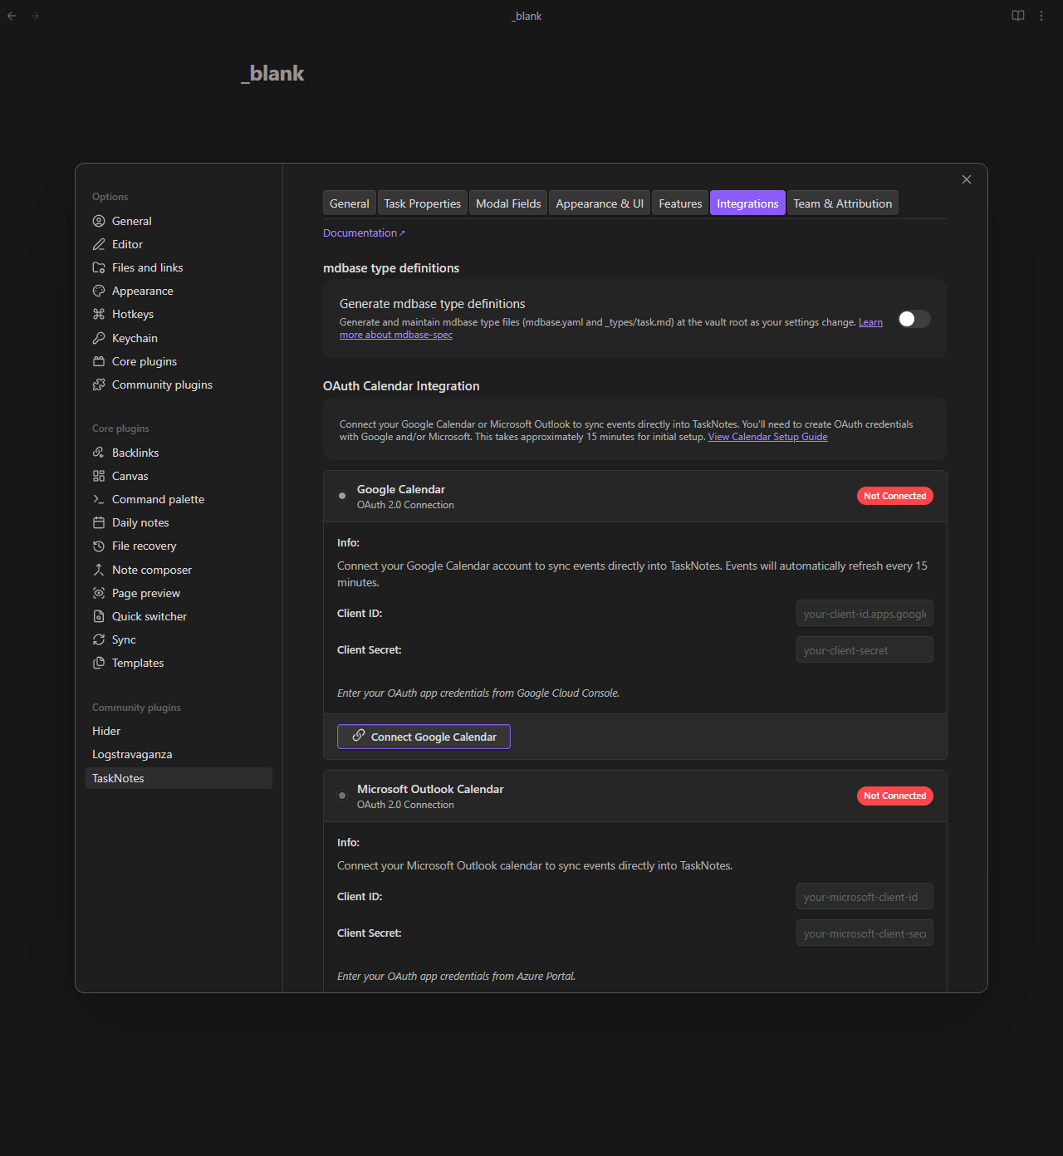Viewport: 1063px width, 1156px height.
Task: Click the Community plugins puzzle icon
Action: (99, 385)
